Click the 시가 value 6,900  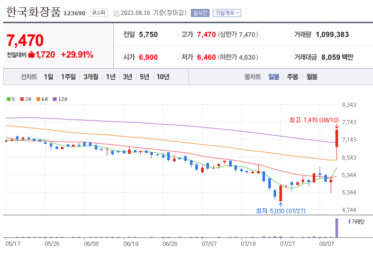(148, 57)
